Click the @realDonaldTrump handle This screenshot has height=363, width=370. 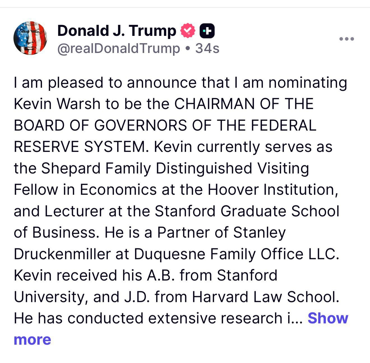point(118,48)
